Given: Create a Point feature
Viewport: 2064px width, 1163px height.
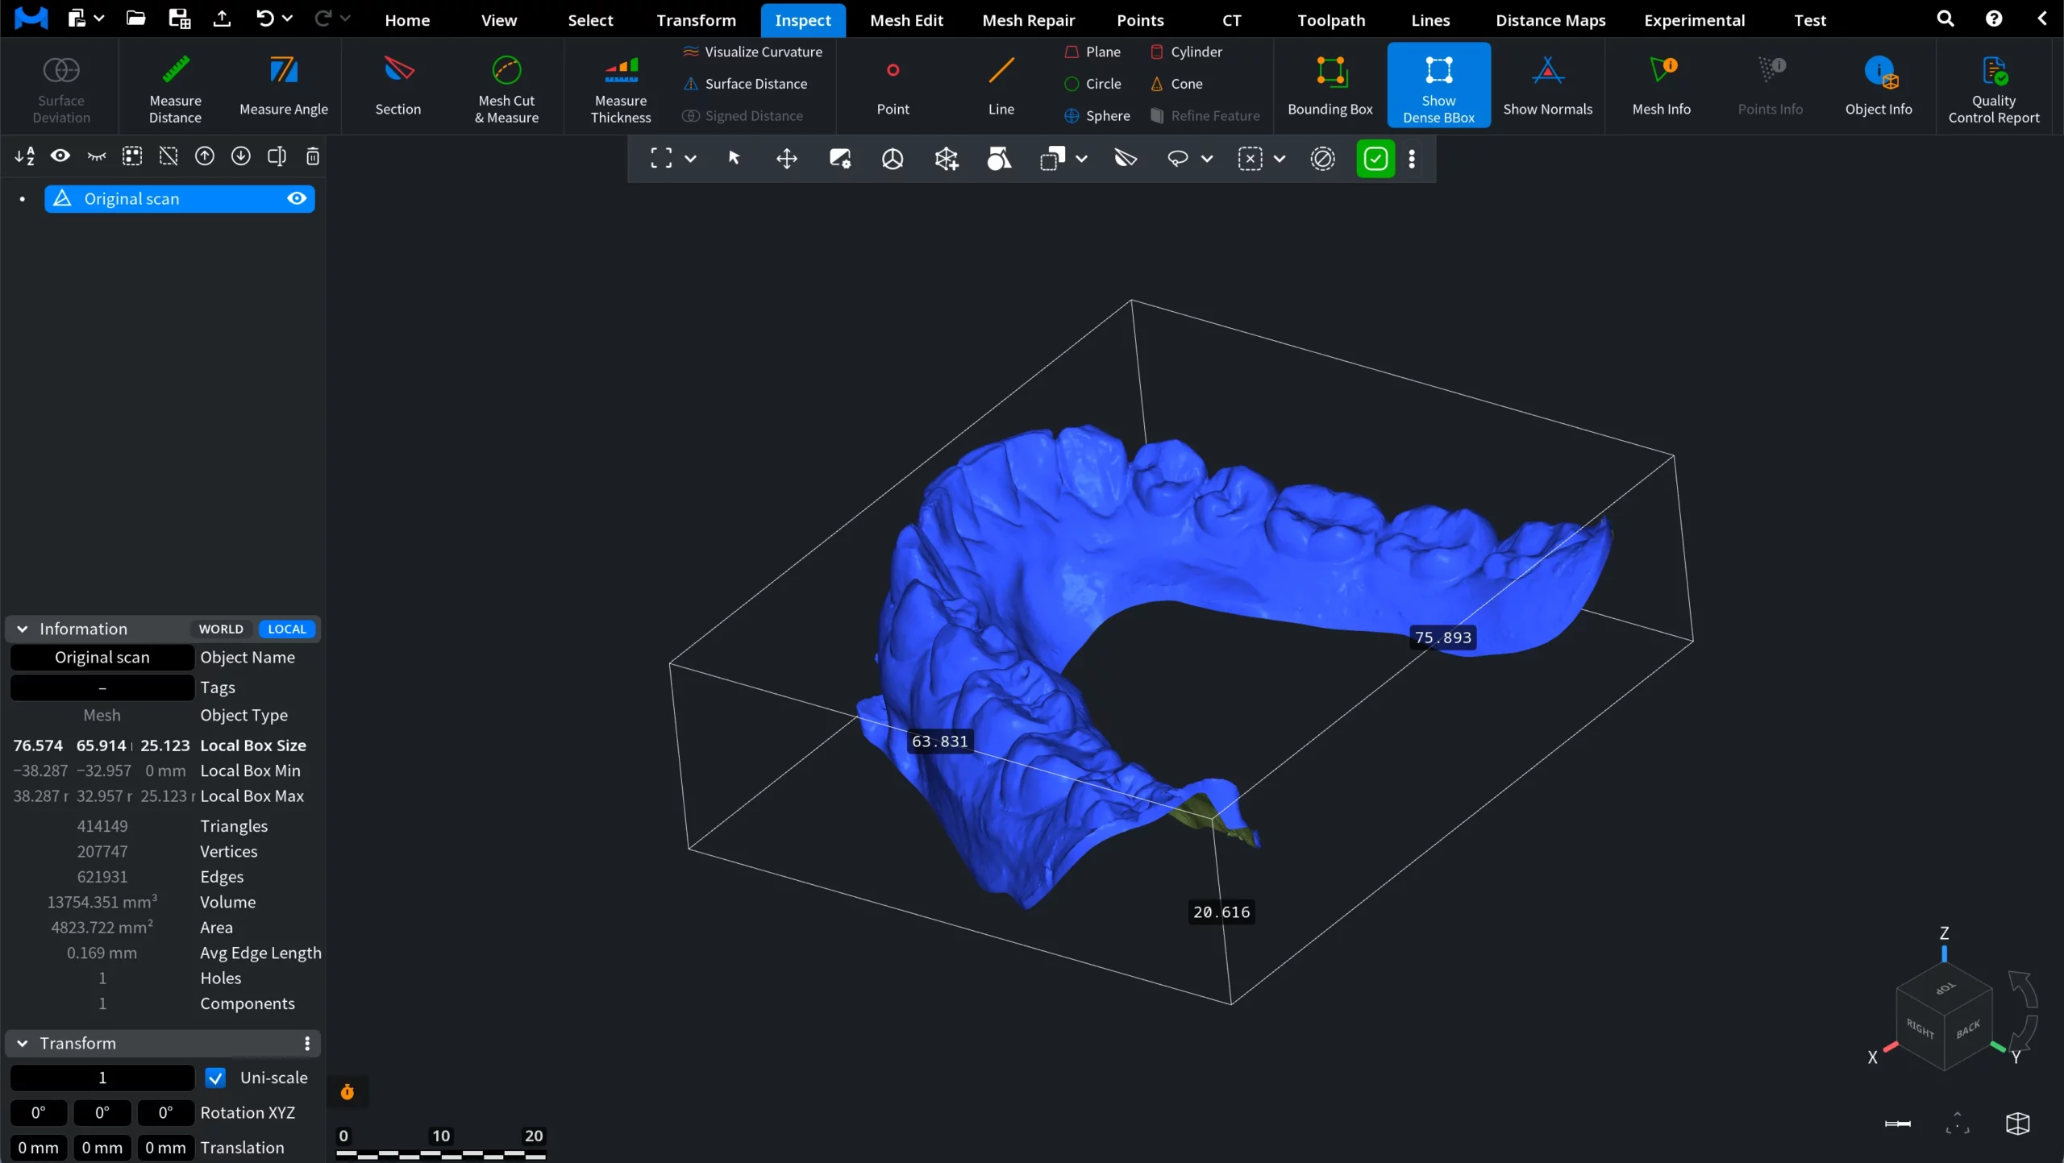Looking at the screenshot, I should 893,87.
